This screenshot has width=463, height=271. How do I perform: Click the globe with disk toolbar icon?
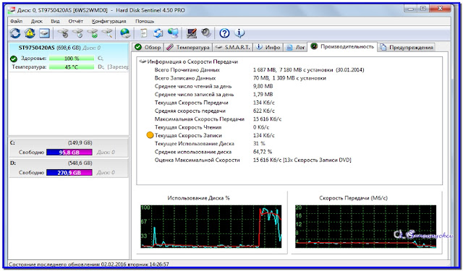click(x=125, y=33)
